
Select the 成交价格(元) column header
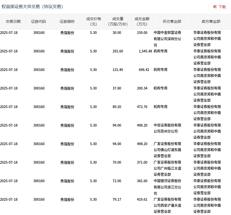tap(94, 22)
